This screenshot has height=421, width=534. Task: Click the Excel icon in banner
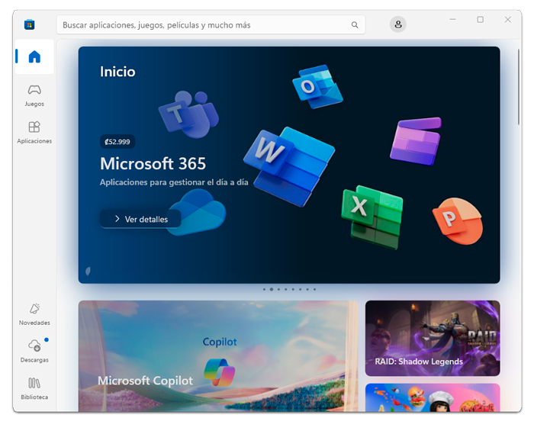[372, 217]
